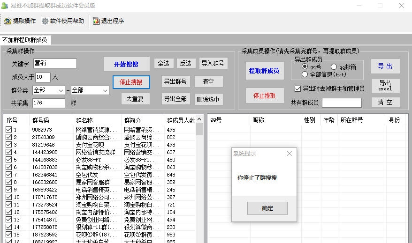
Task: Select group number 169893422
Action: pyautogui.click(x=45, y=190)
